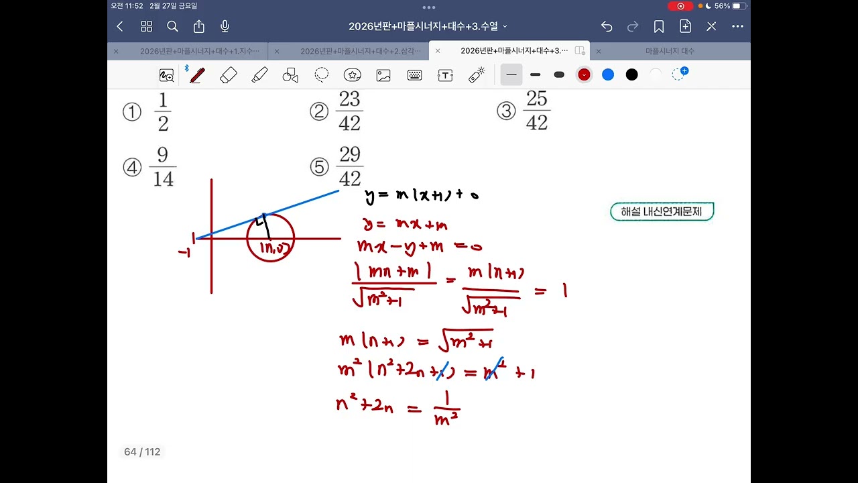
Task: Tap the multitasking three dots at top
Action: (x=429, y=7)
